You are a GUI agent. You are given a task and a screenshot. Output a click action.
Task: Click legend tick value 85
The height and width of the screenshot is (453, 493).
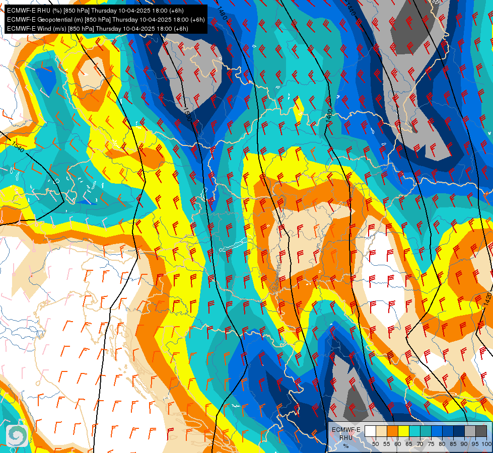tap(453, 444)
